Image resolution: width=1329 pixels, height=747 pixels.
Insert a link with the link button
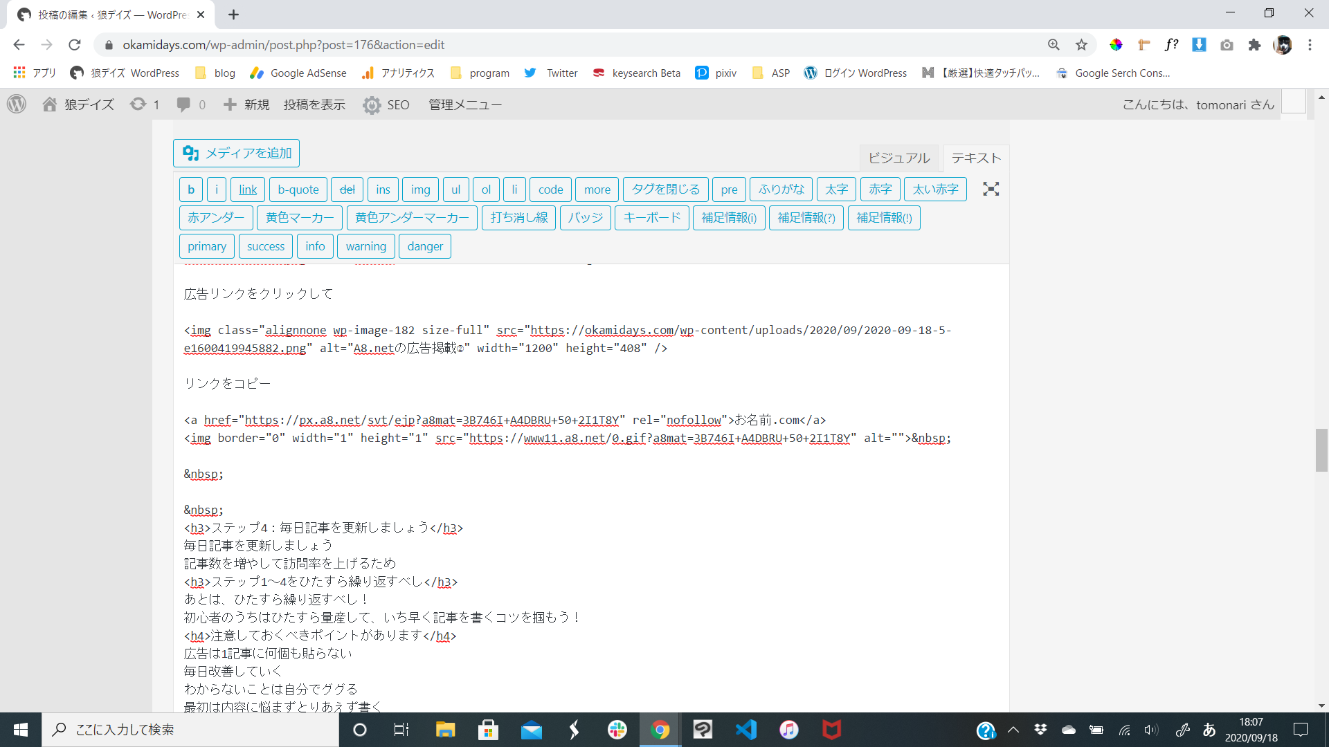pos(248,190)
